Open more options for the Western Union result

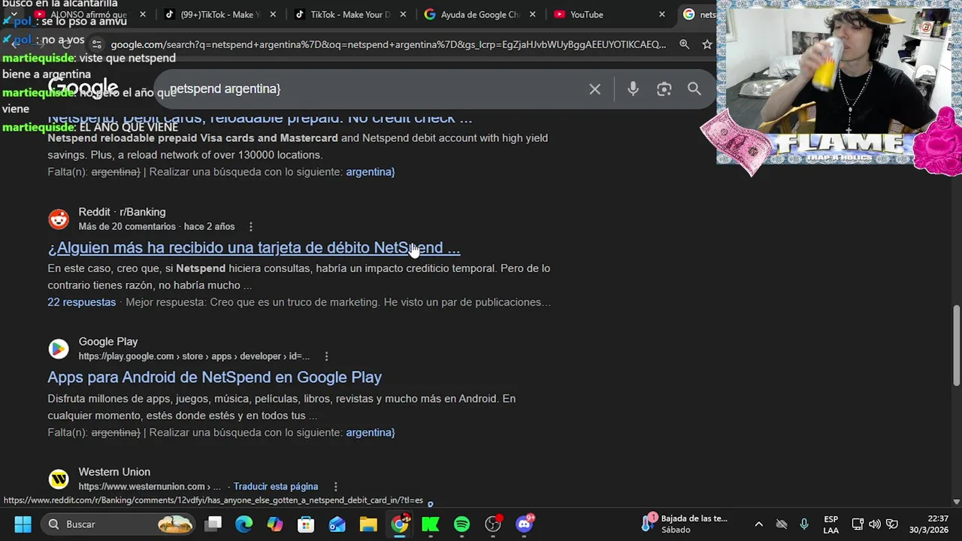tap(336, 487)
